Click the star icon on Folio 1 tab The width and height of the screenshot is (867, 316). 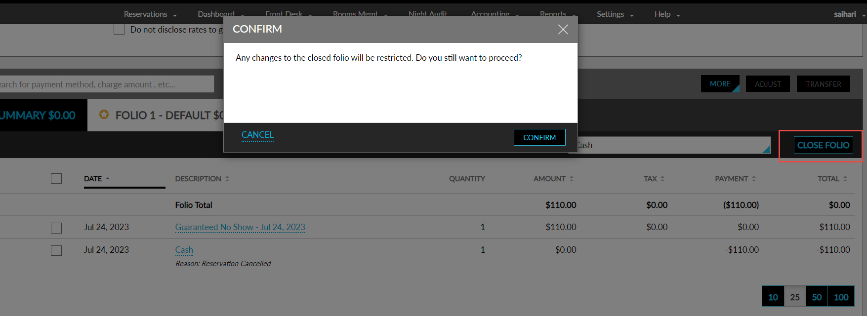(104, 115)
